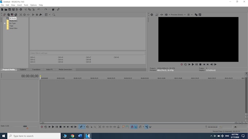This screenshot has width=248, height=139.
Task: Click the Undo arrow icon
Action: coord(39,9)
